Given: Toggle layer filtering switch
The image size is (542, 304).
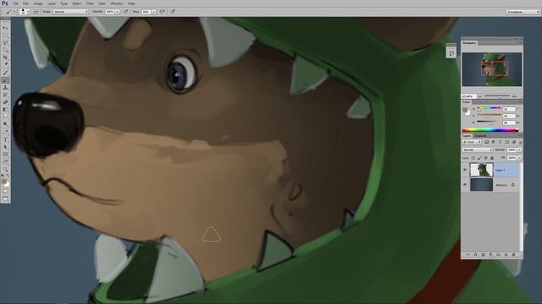Looking at the screenshot, I should coord(520,142).
